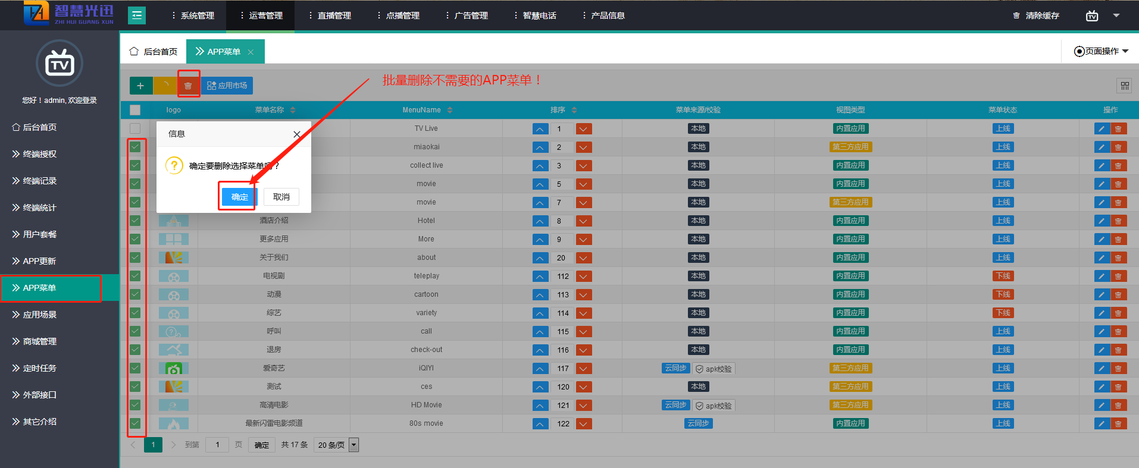The width and height of the screenshot is (1139, 468).
Task: Open the 直播管理 top menu
Action: click(x=331, y=15)
